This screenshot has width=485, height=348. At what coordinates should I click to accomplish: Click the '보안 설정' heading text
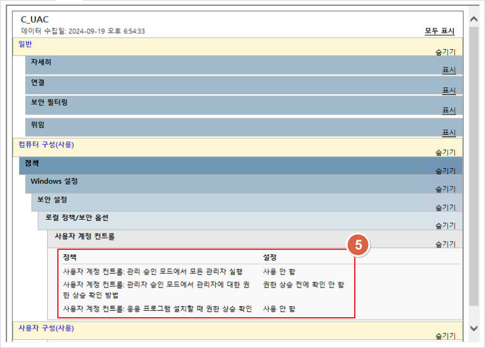click(52, 199)
